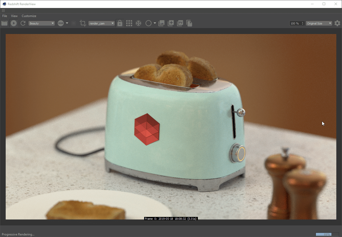Viewport: 342px width, 237px height.
Task: Click the 'Progressive Rendering...' status text
Action: click(x=18, y=234)
